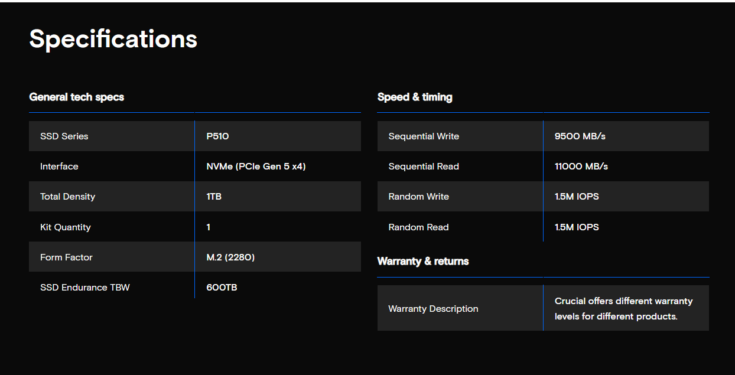The image size is (735, 375).
Task: Click the Warranty & returns section heading
Action: 423,261
